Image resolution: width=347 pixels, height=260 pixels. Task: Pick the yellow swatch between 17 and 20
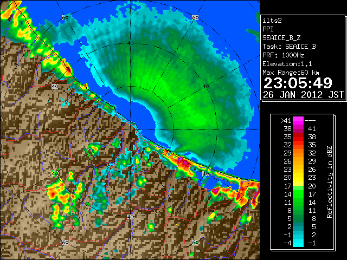pos(298,182)
